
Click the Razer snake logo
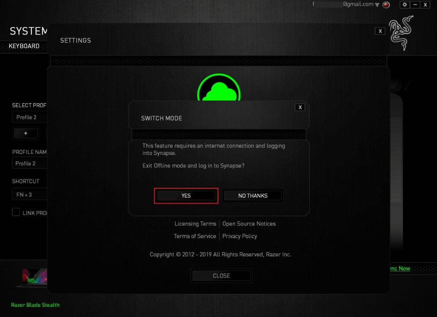(401, 33)
